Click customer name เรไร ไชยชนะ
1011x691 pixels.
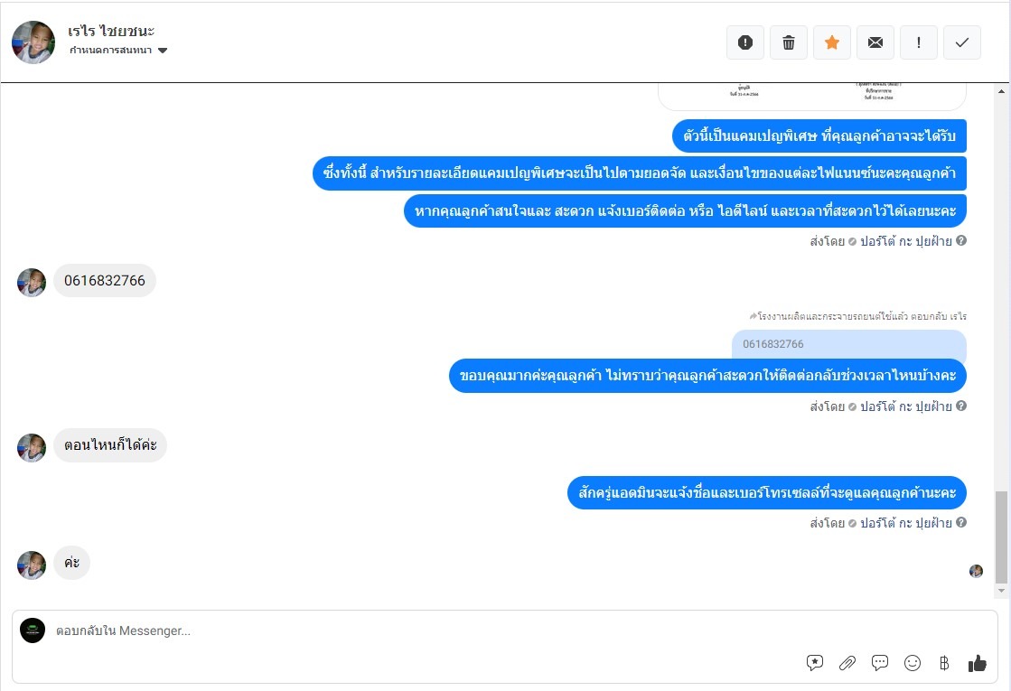click(x=111, y=31)
